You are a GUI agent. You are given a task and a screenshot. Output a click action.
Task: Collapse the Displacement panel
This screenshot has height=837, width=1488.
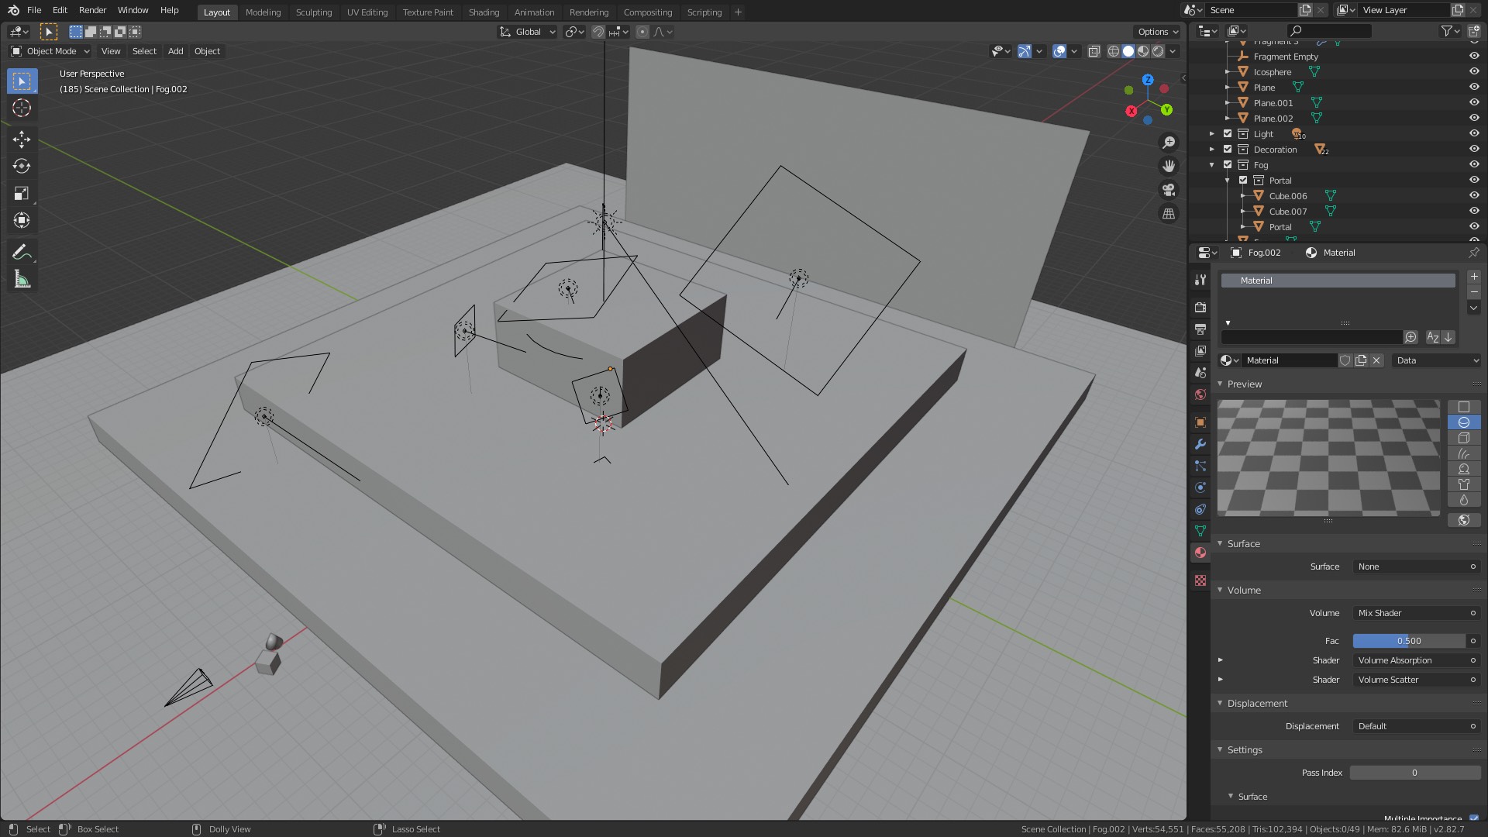1221,703
